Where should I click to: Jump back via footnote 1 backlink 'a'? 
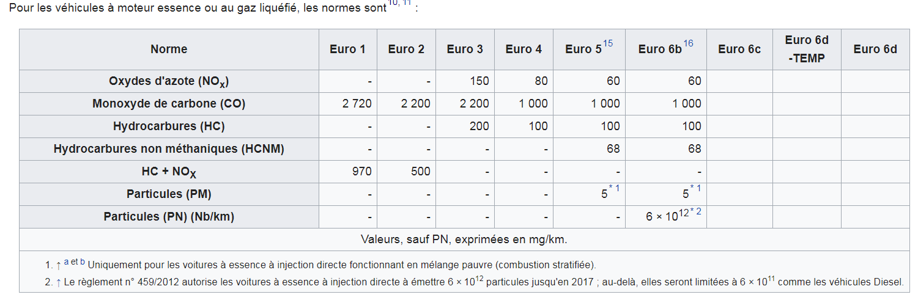67,262
